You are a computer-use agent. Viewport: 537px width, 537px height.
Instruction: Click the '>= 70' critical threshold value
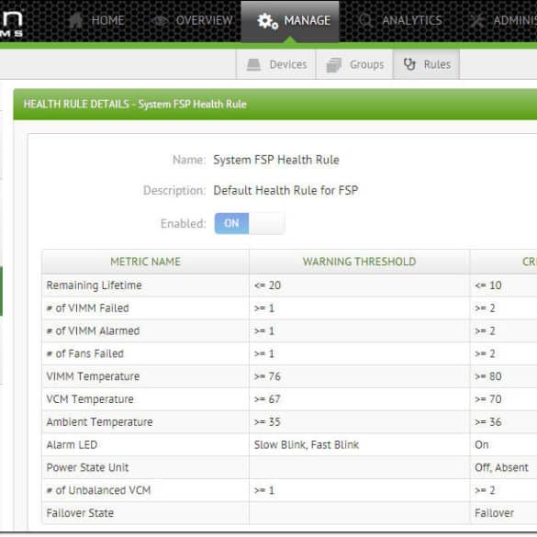(488, 399)
